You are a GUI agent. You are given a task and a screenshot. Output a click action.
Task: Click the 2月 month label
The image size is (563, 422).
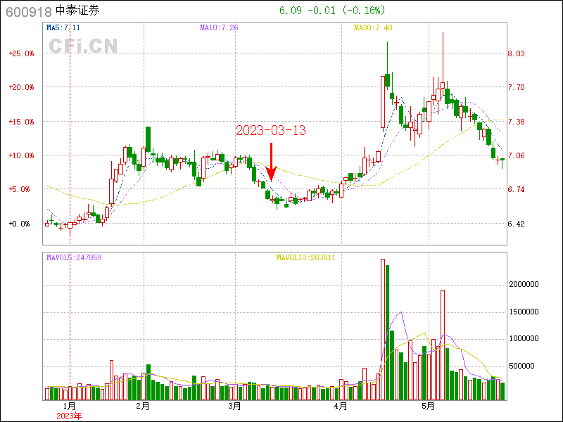click(x=143, y=407)
